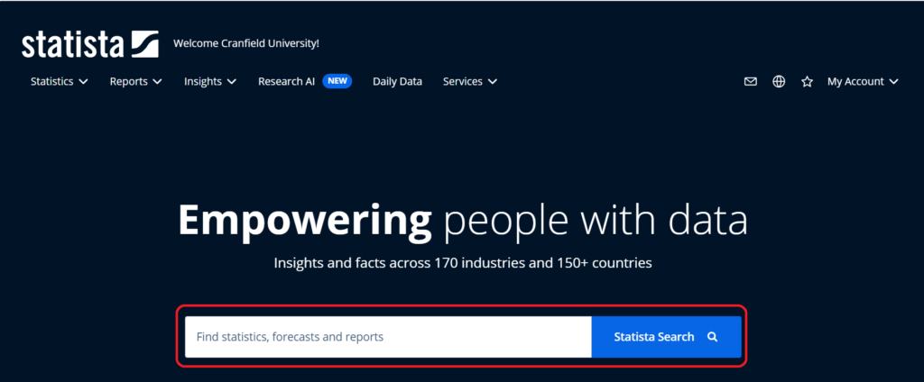Click the My Account text
The height and width of the screenshot is (382, 924).
pyautogui.click(x=855, y=82)
